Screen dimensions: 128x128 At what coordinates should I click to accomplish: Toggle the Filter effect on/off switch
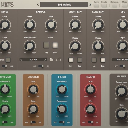pyautogui.click(x=62, y=122)
